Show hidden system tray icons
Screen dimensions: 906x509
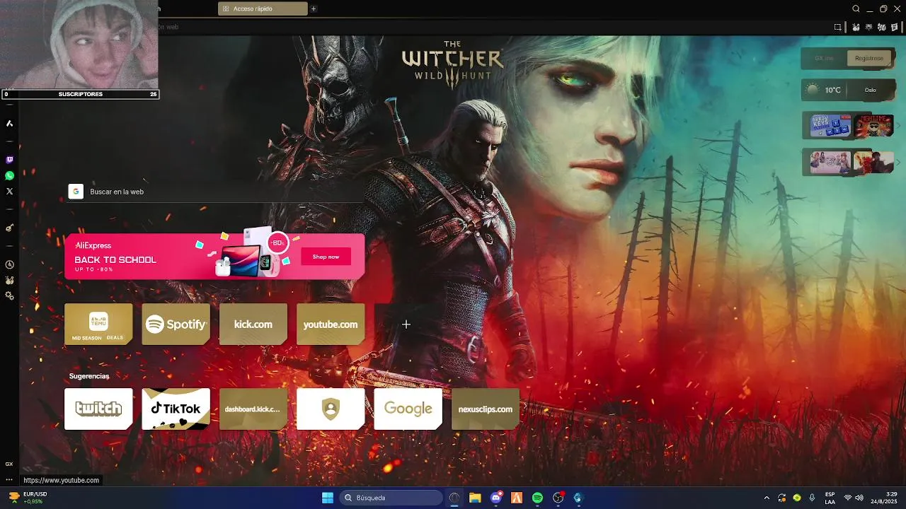tap(767, 498)
